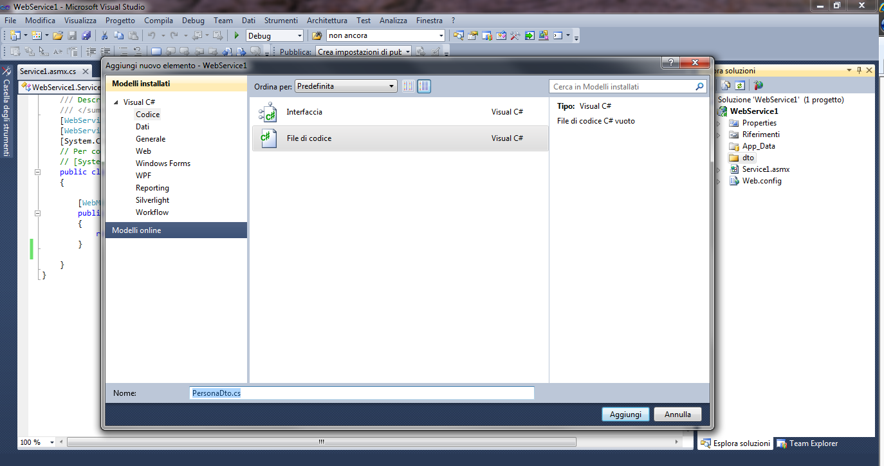The image size is (884, 466).
Task: Open the Modifica menu
Action: (x=41, y=21)
